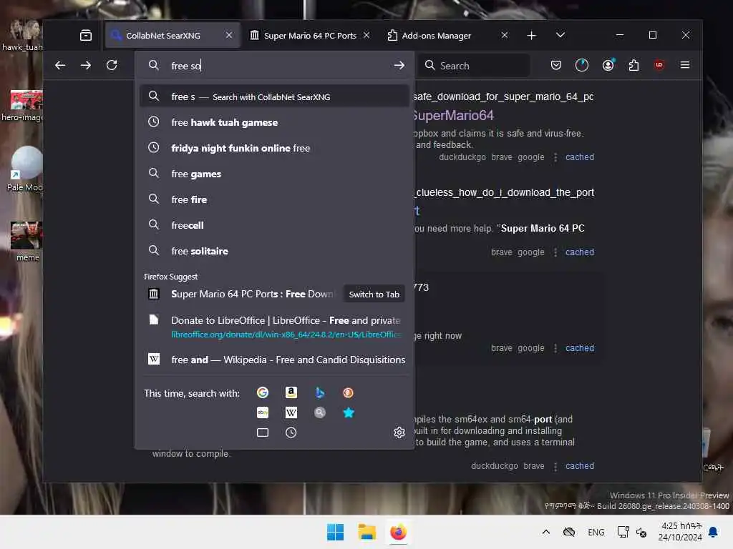This screenshot has width=733, height=549.
Task: Open hawk_tuah desktop icon
Action: [x=22, y=36]
